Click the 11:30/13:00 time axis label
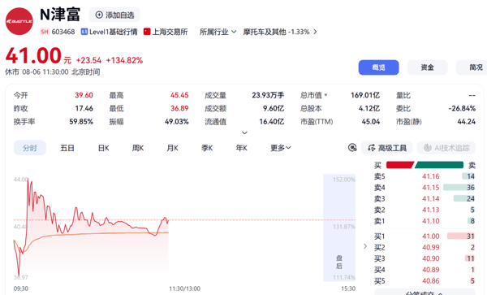Screen dimensions: 487x295 (185, 288)
